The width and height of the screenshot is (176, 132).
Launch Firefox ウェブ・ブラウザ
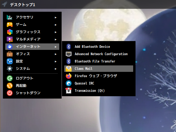point(99,76)
